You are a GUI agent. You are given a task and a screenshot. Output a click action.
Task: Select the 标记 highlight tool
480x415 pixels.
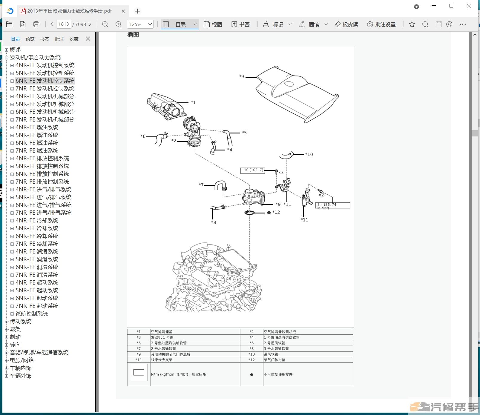point(273,24)
